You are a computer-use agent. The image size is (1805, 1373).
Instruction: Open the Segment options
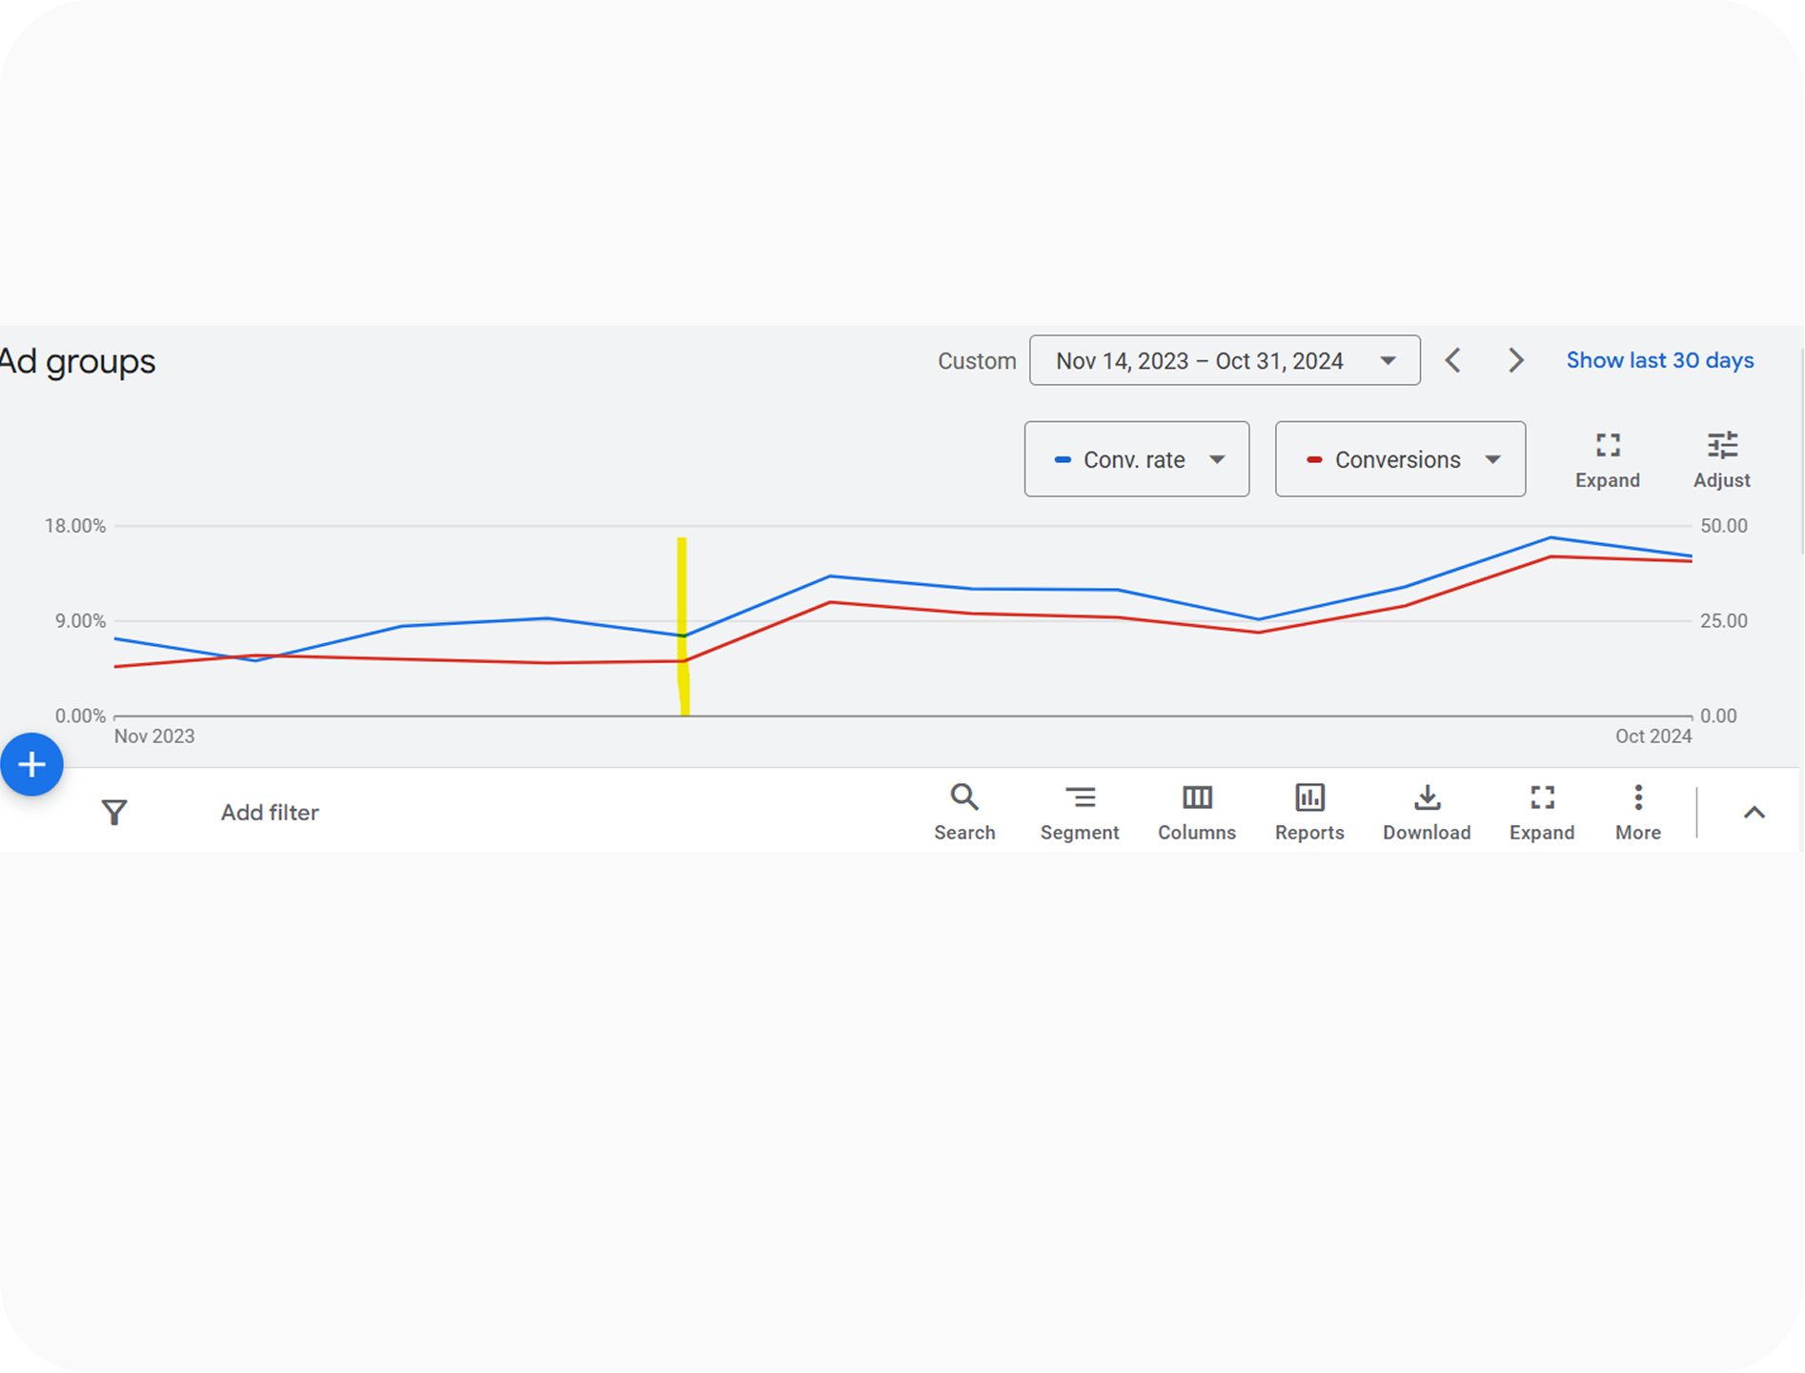(x=1080, y=812)
